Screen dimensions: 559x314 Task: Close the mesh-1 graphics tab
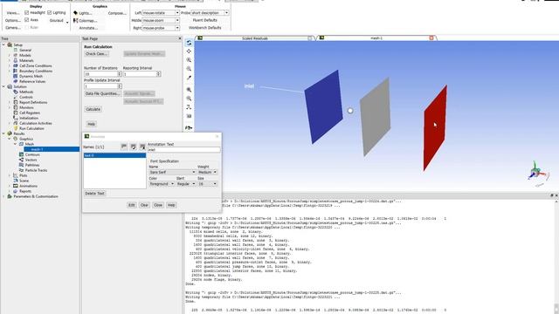(x=431, y=38)
